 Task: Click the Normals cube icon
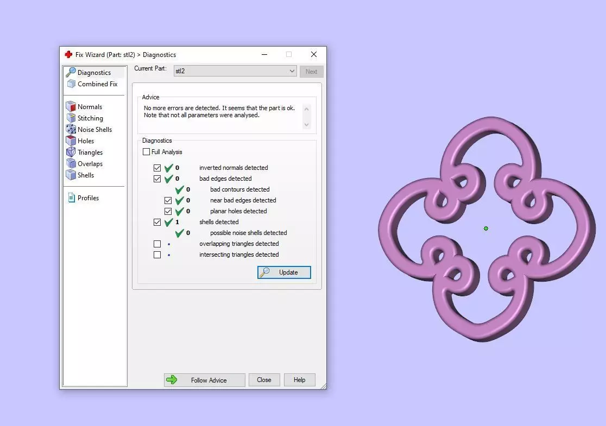tap(71, 106)
